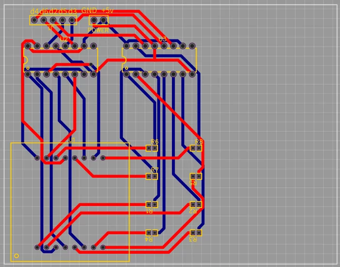Click the via inside the U2 outline

coord(91,64)
